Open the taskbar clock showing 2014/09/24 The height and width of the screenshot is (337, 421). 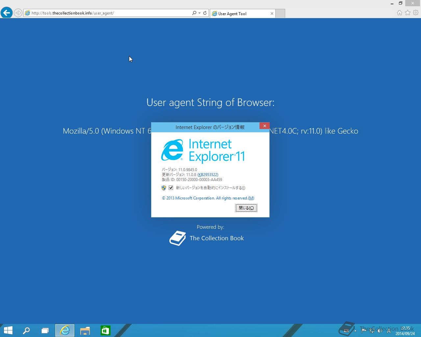[x=405, y=331]
